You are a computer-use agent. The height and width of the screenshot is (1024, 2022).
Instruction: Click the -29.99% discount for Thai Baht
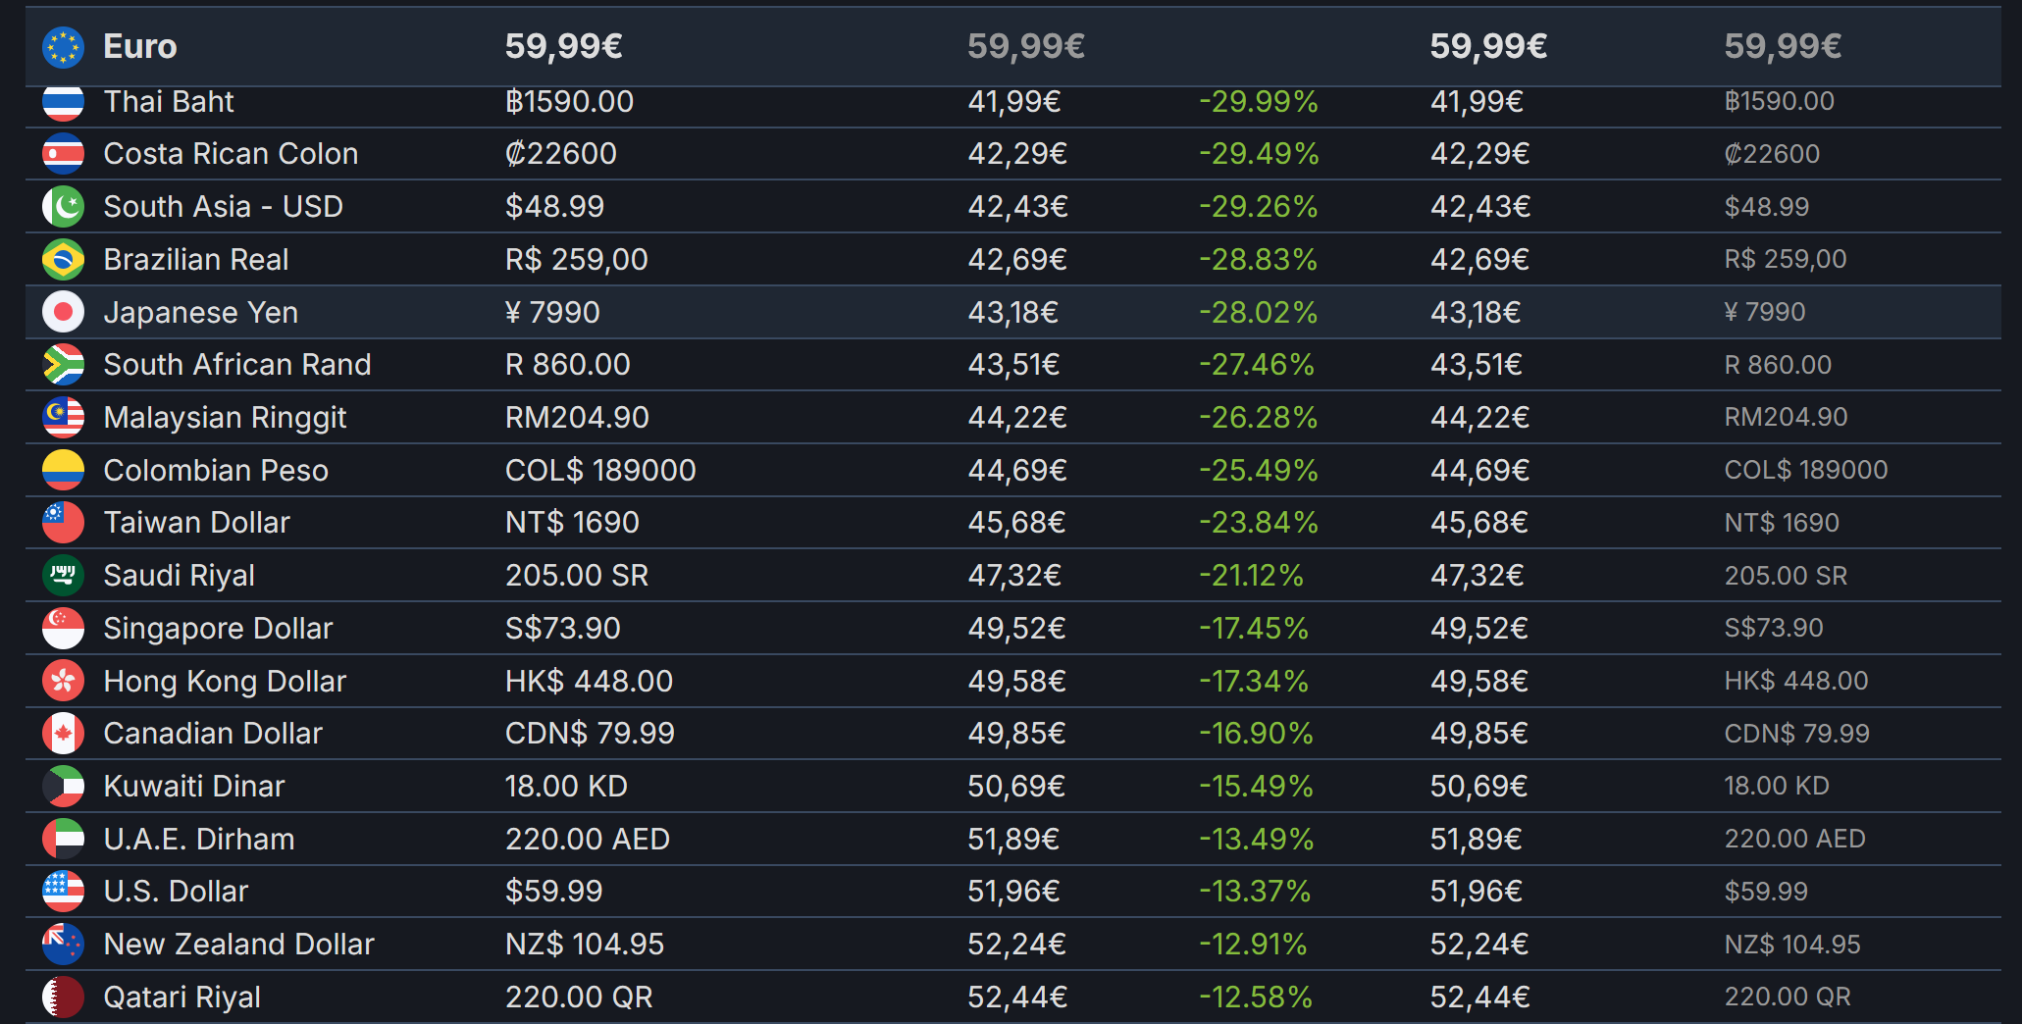tap(1259, 102)
